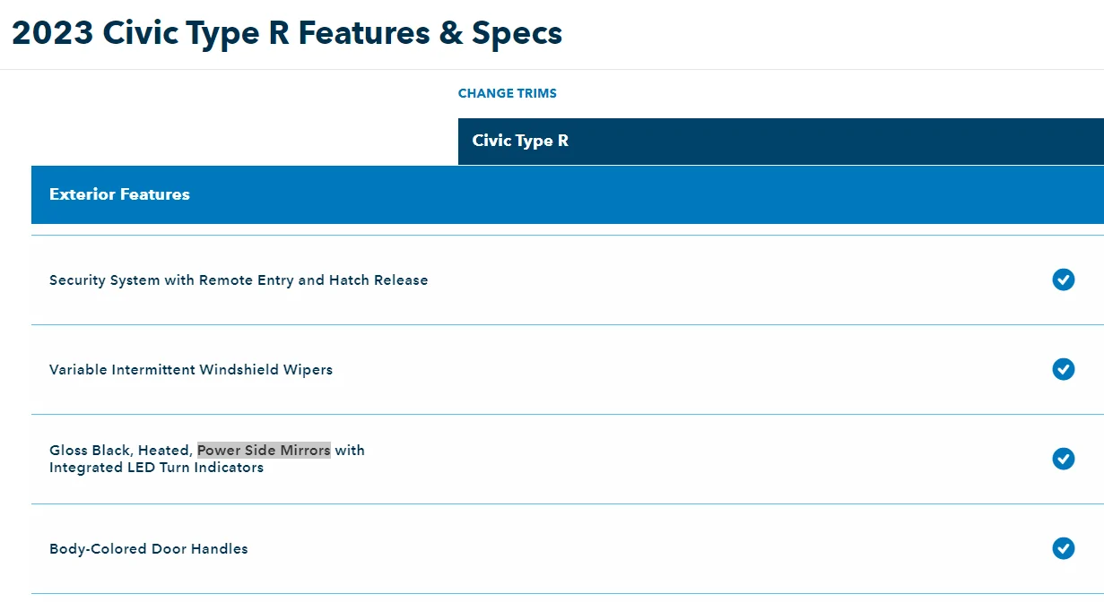This screenshot has height=602, width=1104.
Task: Click the Gloss Black Heated mirrors feature text
Action: click(123, 450)
